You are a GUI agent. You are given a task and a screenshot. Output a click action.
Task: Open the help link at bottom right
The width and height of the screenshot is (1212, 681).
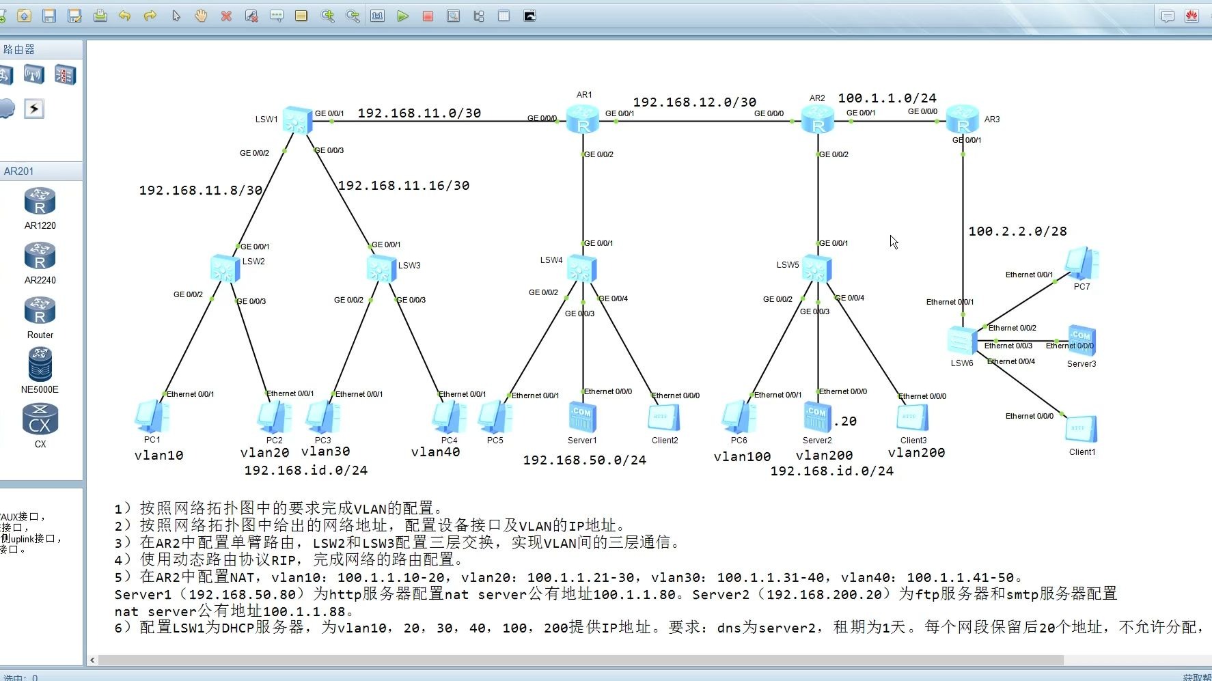pos(1200,677)
